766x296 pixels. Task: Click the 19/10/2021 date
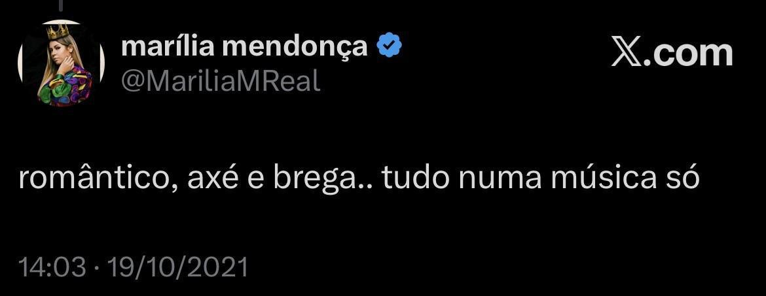178,268
